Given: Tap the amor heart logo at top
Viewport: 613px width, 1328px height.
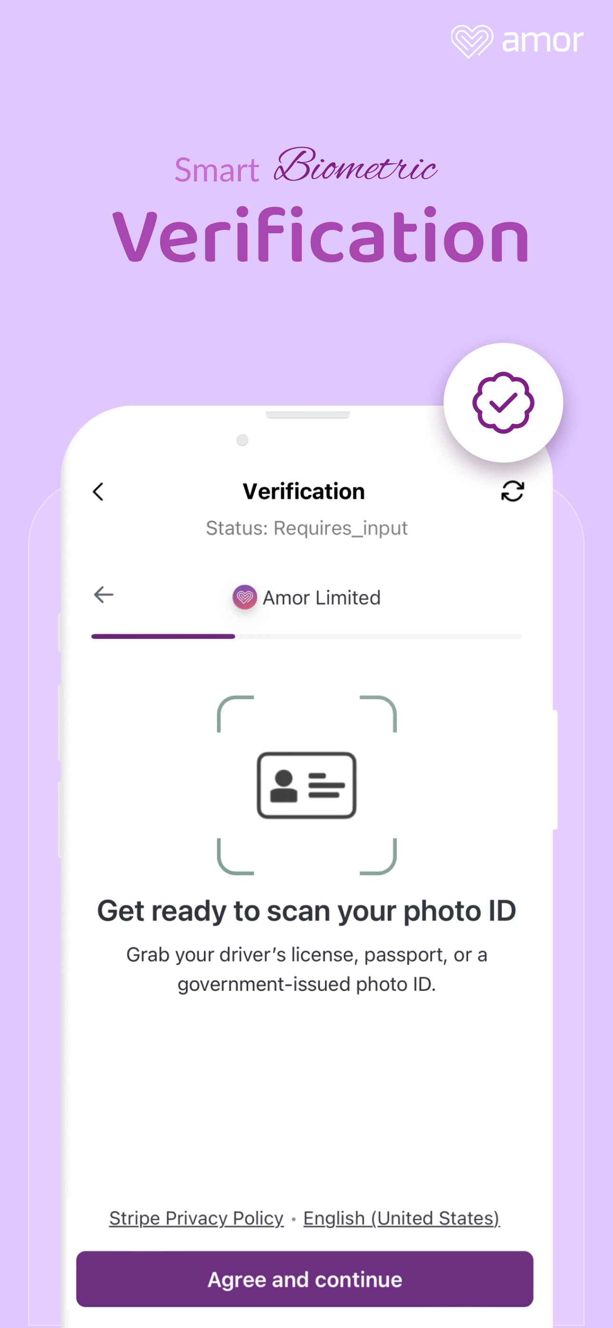Looking at the screenshot, I should 471,41.
